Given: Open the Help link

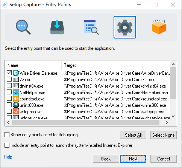Looking at the screenshot, I should (x=8, y=157).
